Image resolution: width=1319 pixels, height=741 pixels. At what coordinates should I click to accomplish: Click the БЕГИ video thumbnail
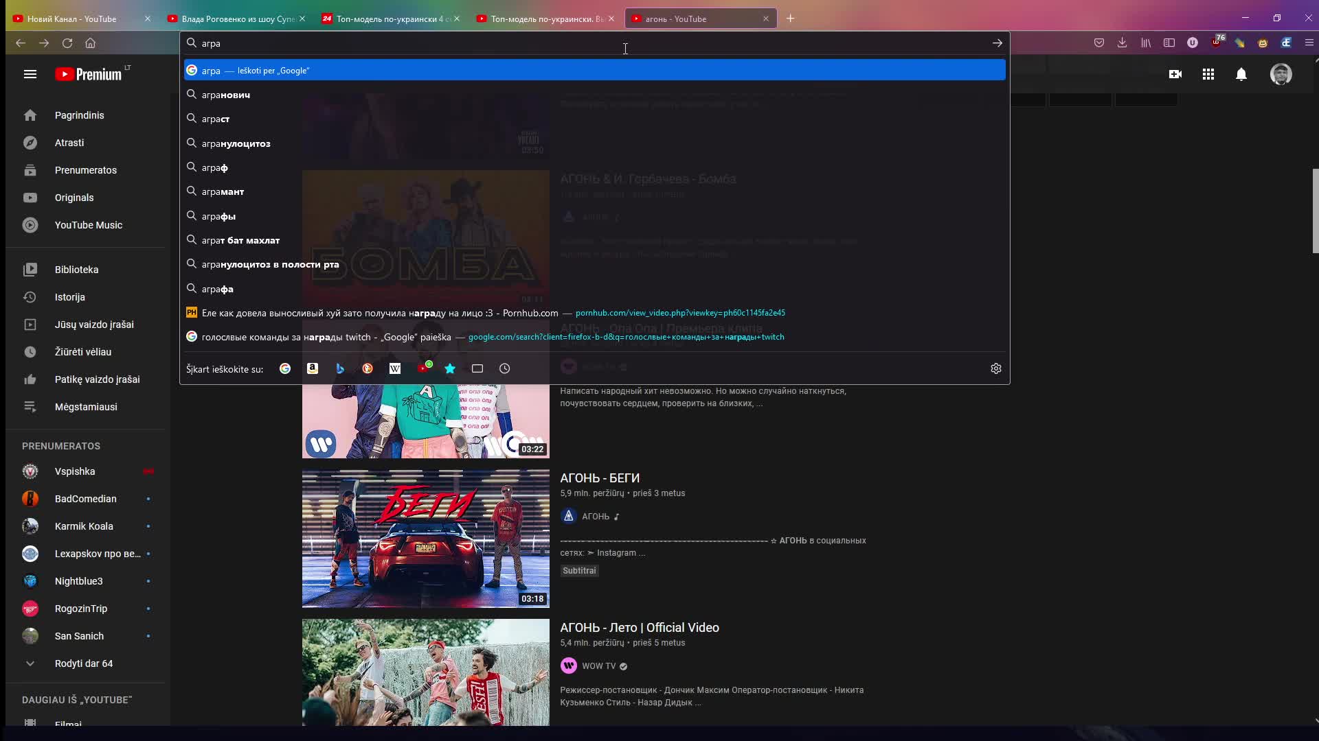(426, 539)
